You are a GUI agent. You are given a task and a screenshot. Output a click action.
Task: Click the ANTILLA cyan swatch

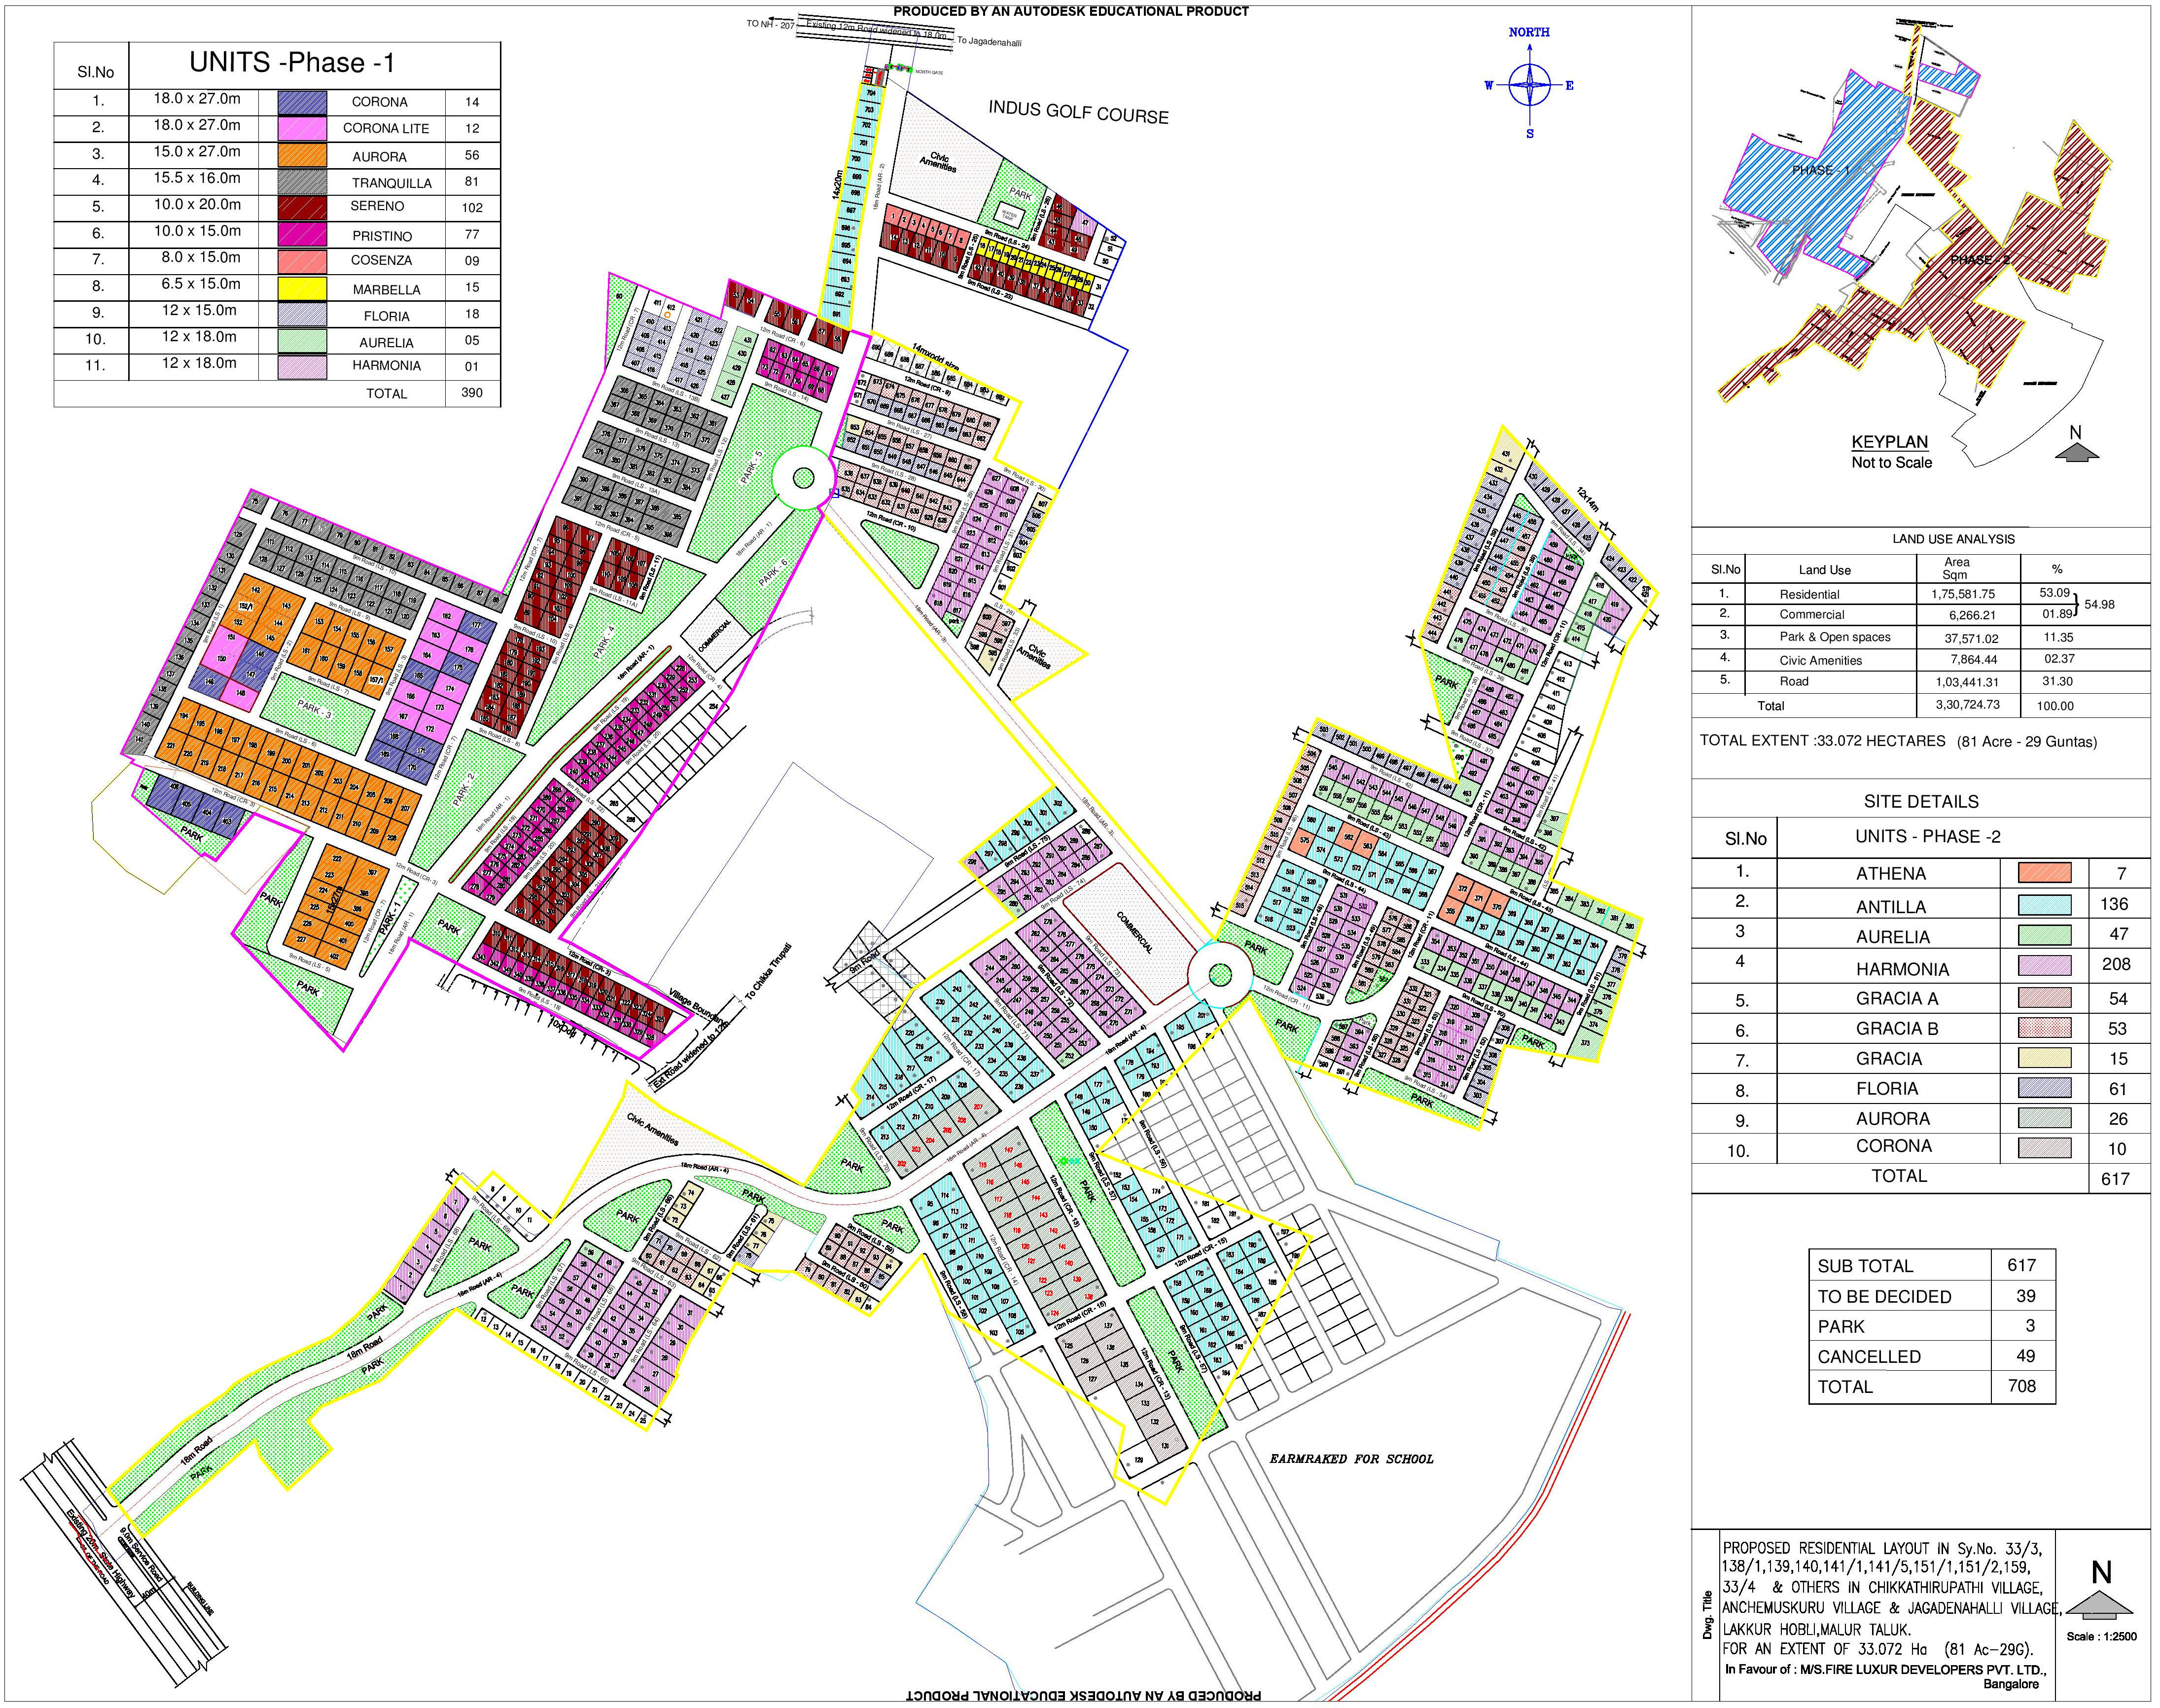tap(2044, 904)
